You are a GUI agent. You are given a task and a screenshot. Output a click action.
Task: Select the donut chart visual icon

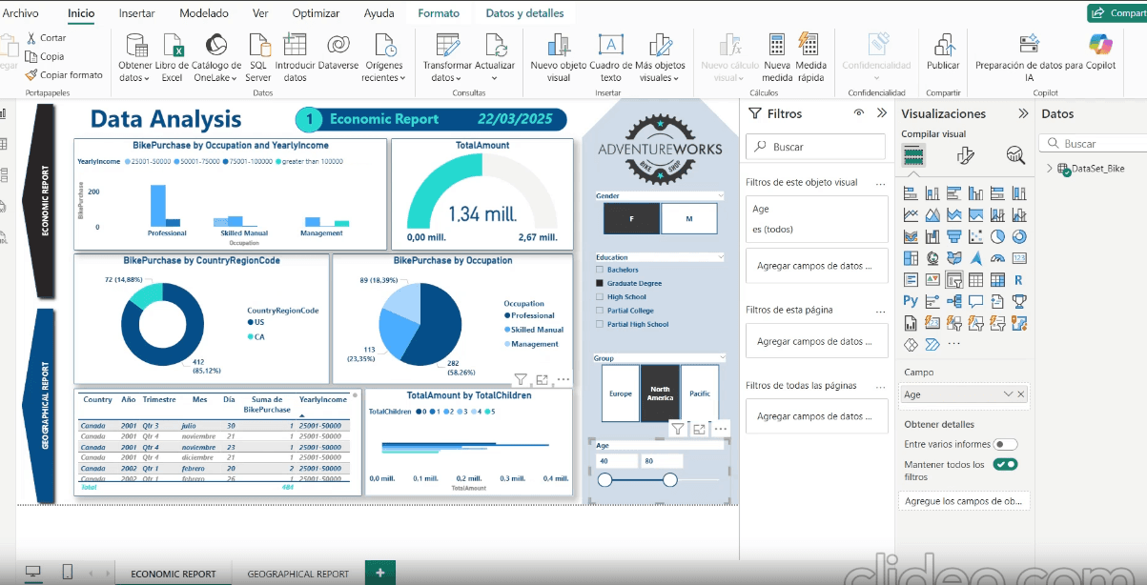(1018, 236)
